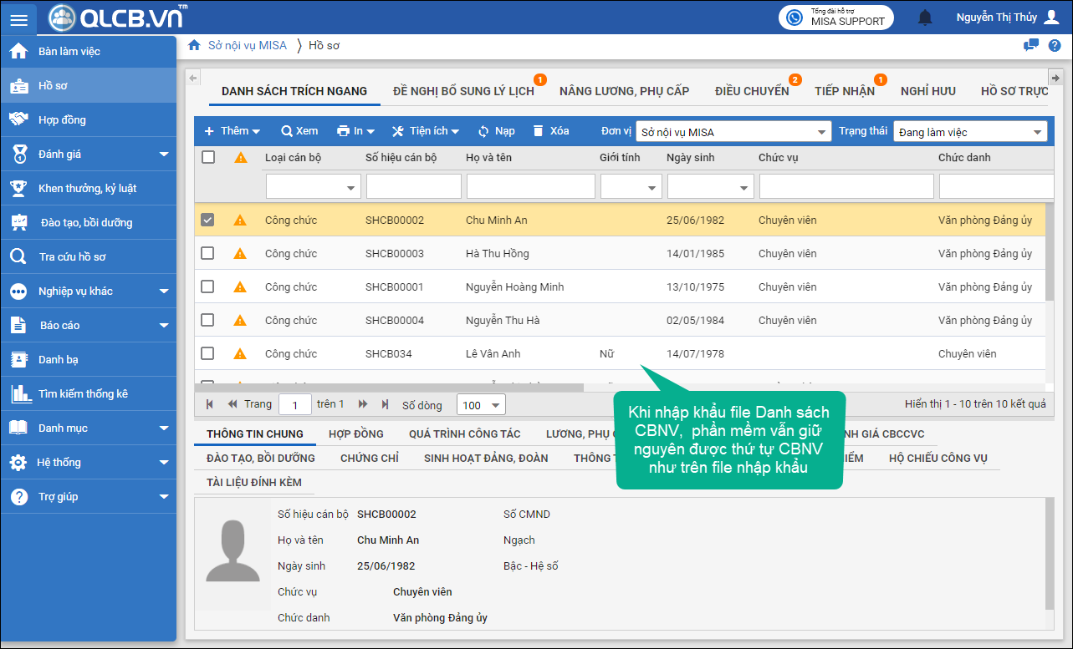The image size is (1073, 649).
Task: Open the notifications bell
Action: (x=925, y=18)
